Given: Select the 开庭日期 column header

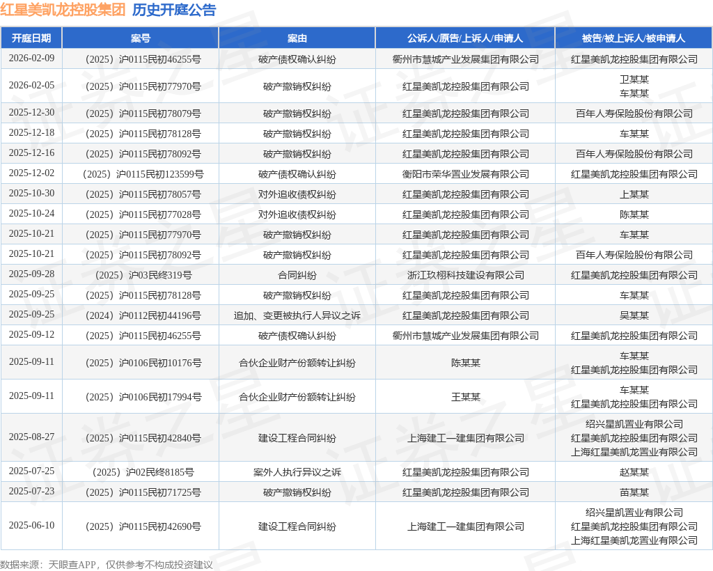Looking at the screenshot, I should point(31,38).
